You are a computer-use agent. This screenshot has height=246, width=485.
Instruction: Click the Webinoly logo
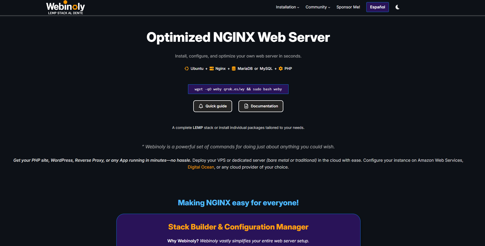(x=65, y=6)
